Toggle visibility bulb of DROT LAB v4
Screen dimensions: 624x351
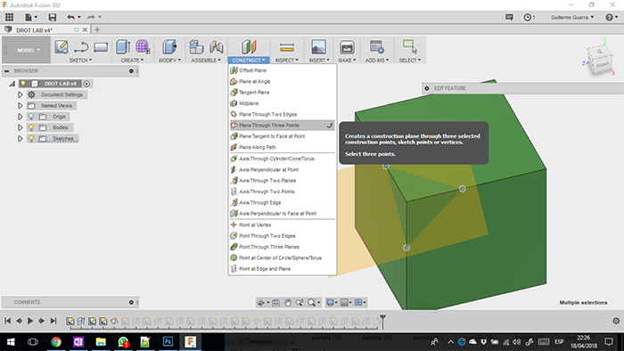23,84
